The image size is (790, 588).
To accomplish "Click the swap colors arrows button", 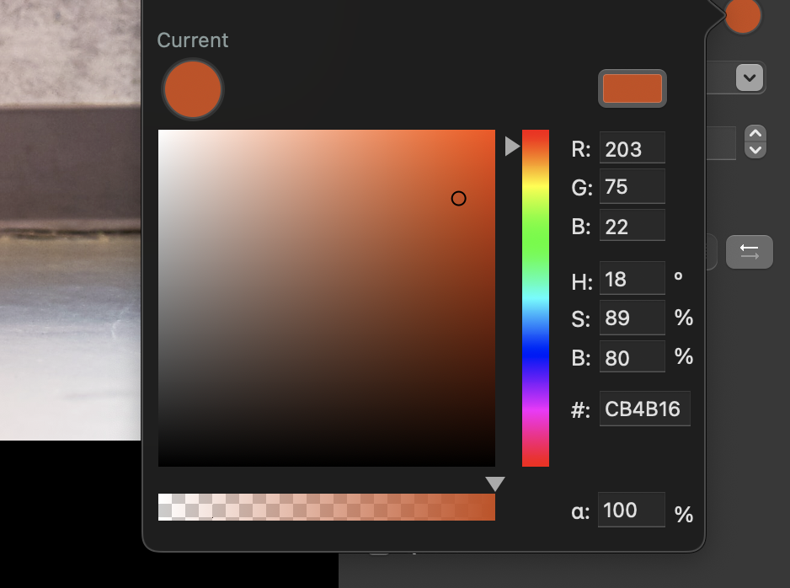I will click(750, 251).
